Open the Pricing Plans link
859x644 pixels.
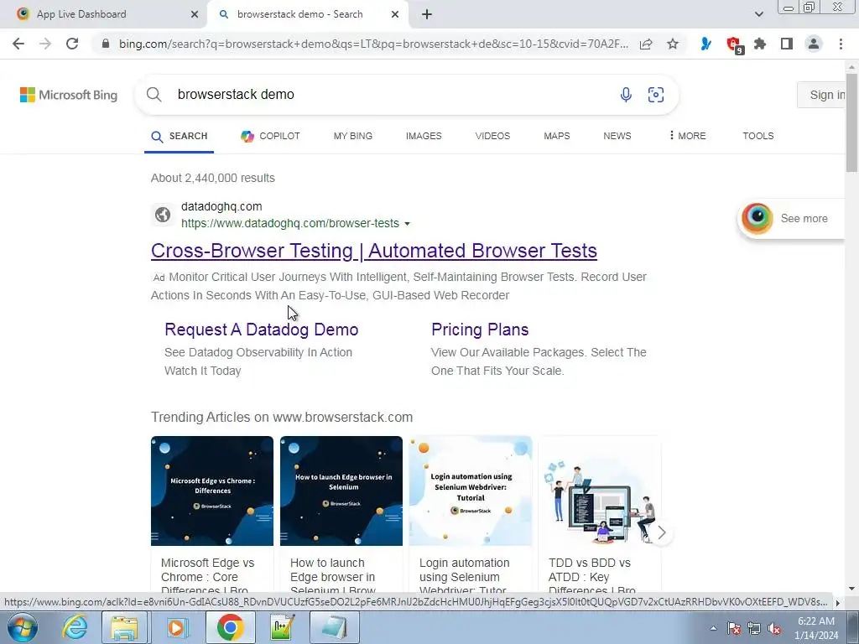click(x=480, y=330)
